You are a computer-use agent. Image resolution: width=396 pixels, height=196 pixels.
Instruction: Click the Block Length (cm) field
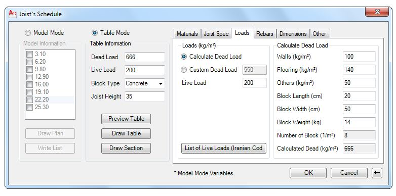(359, 96)
